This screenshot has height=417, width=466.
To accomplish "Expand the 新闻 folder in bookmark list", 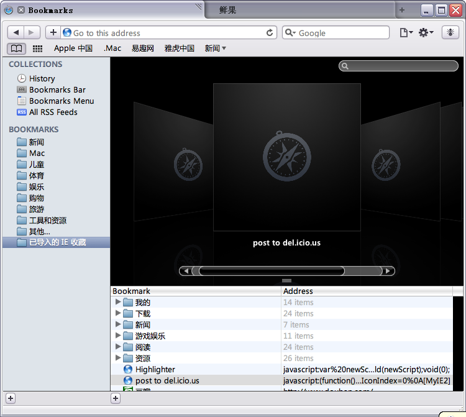I will [x=118, y=324].
